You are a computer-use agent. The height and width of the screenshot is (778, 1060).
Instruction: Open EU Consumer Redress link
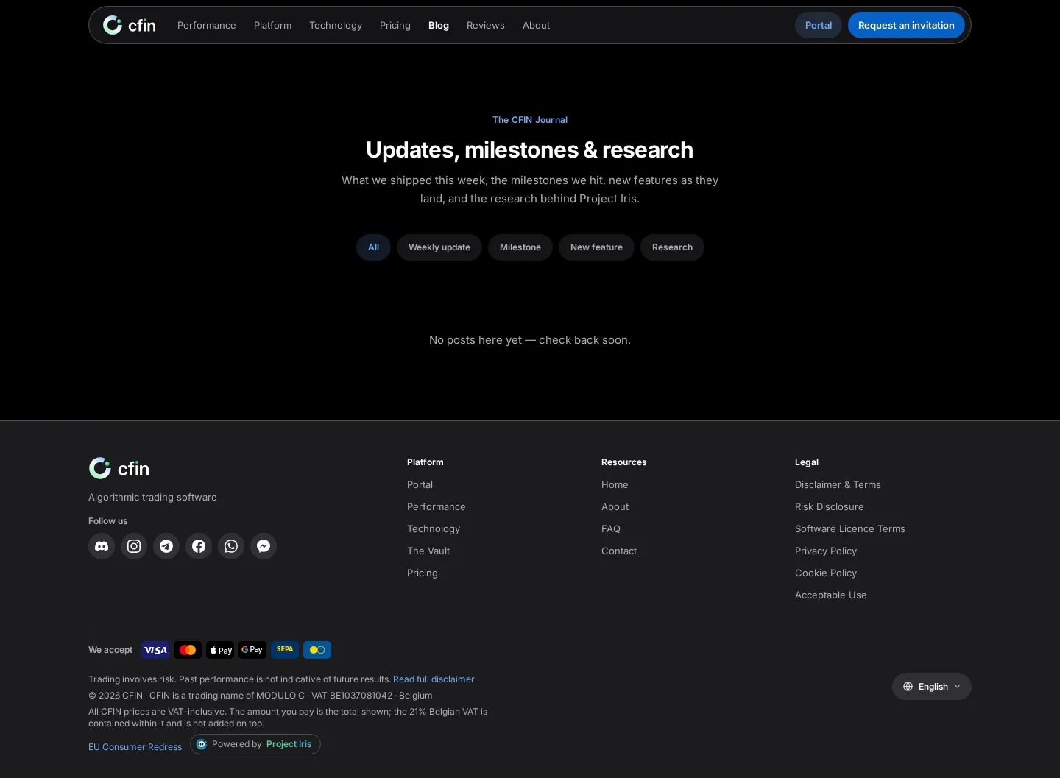(135, 747)
